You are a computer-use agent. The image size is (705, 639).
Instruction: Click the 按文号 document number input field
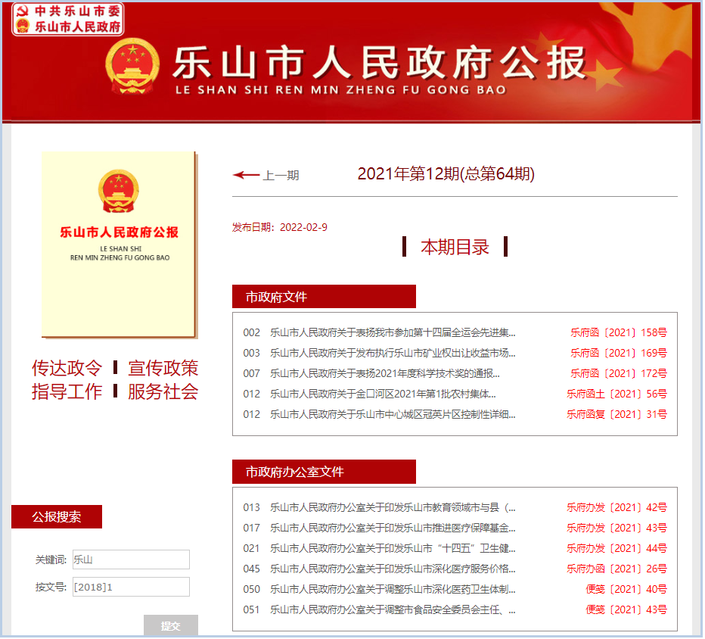131,587
